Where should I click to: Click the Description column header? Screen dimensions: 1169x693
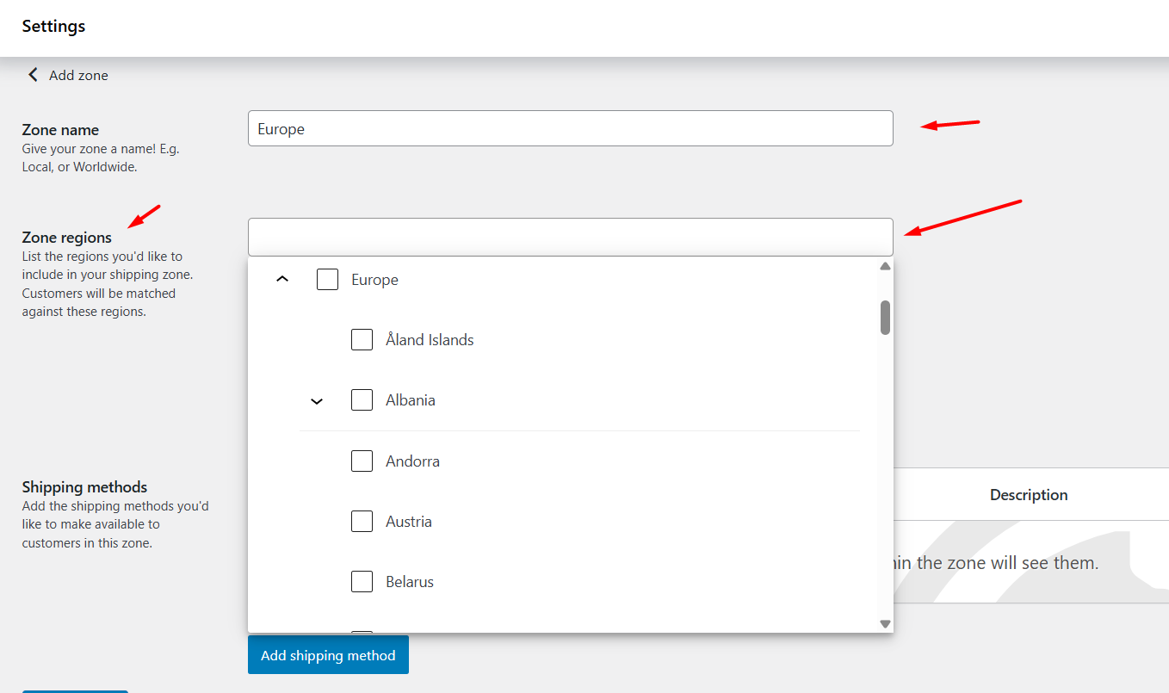coord(1029,495)
